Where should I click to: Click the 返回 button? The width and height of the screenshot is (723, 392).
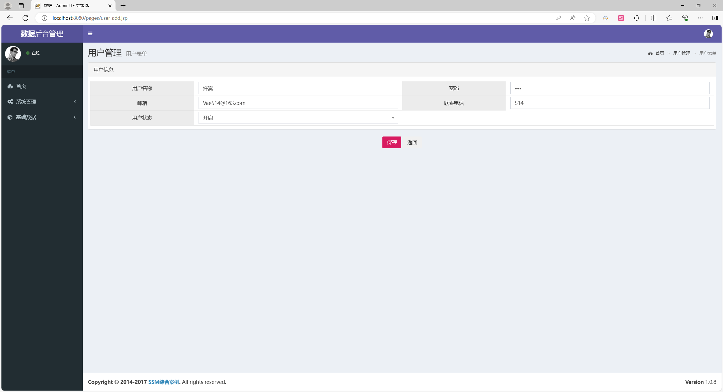pos(412,142)
